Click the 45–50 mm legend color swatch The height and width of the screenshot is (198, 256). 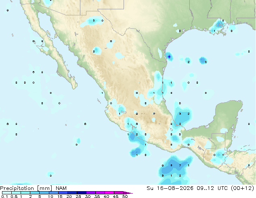(119, 193)
